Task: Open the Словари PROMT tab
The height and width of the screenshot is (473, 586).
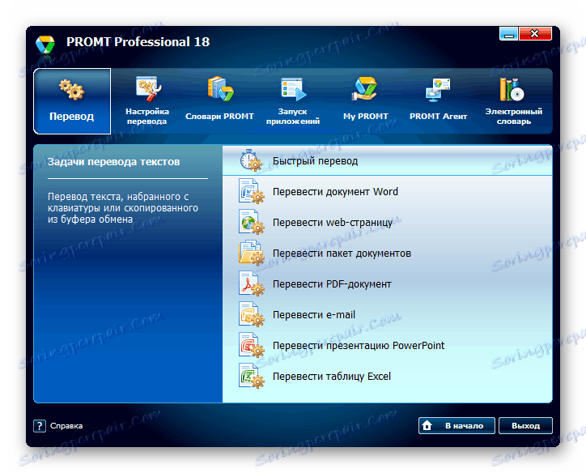Action: (x=220, y=100)
